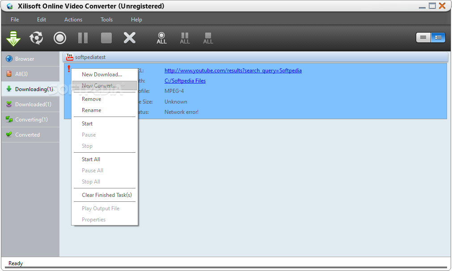The height and width of the screenshot is (271, 452).
Task: Click the Stop All toolbar icon
Action: 208,38
